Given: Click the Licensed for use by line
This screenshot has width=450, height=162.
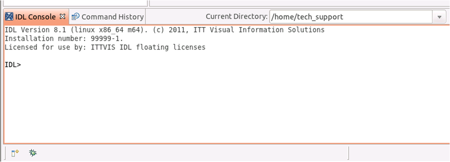Looking at the screenshot, I should 105,48.
